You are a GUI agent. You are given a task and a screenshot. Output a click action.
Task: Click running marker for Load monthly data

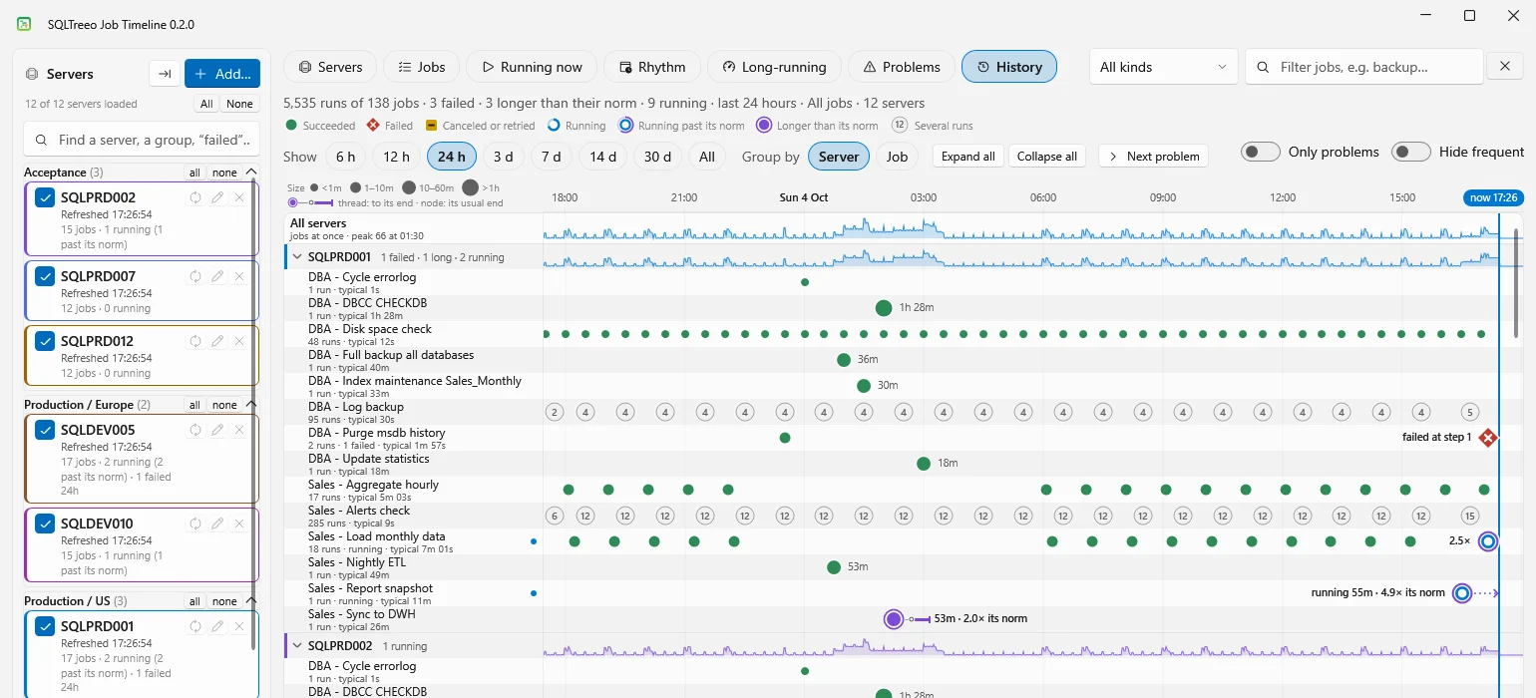pos(1488,541)
